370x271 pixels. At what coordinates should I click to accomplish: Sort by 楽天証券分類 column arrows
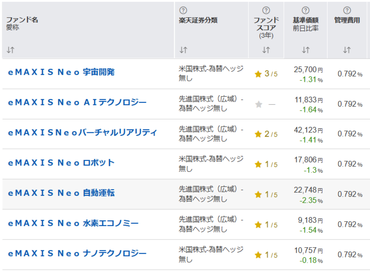tap(183, 50)
